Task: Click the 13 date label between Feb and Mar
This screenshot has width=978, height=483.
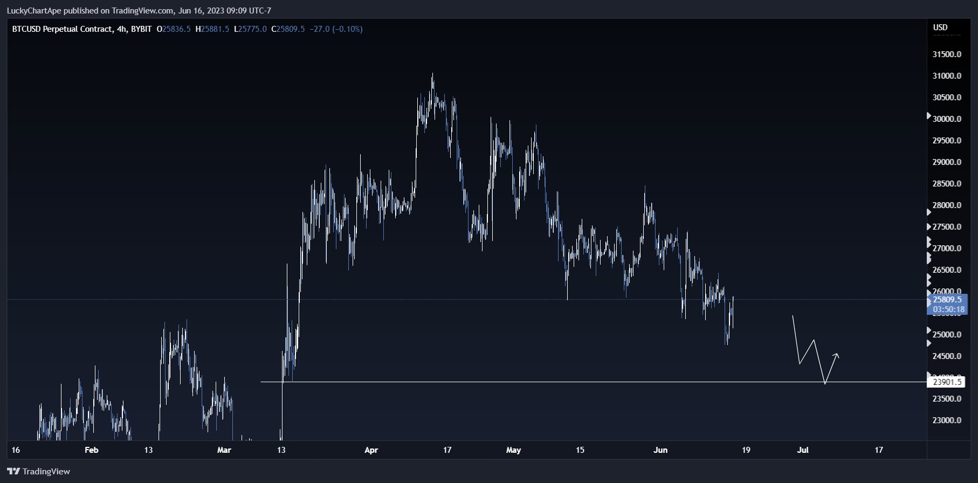Action: (x=148, y=450)
